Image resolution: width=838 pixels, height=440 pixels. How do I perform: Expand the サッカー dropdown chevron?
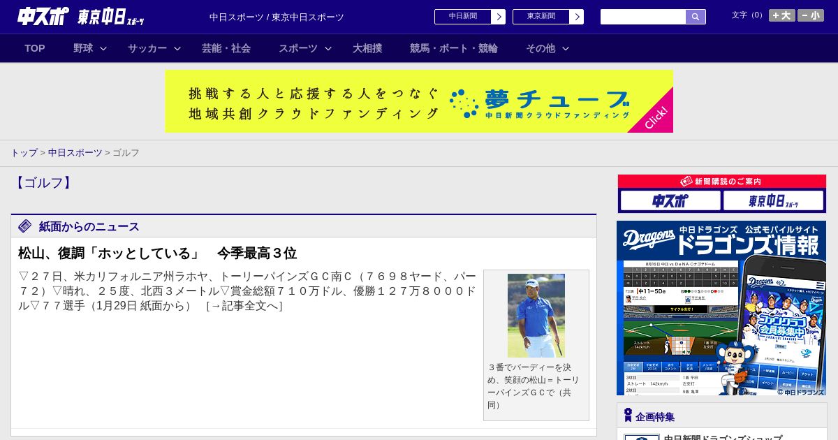[x=177, y=49]
